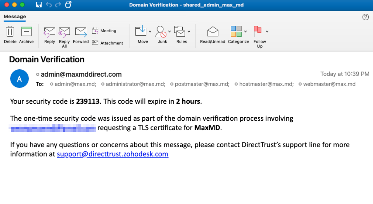The image size is (373, 204).
Task: Open the Follow Up dropdown arrow
Action: click(x=267, y=31)
